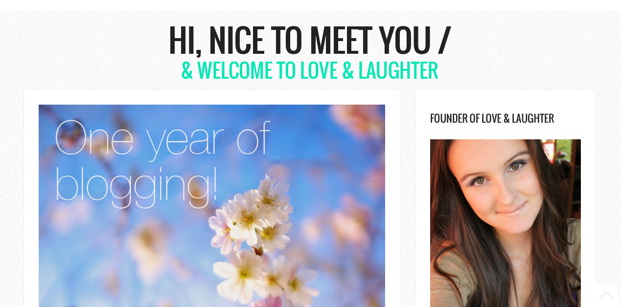621x307 pixels.
Task: Open the 'One year of blogging!' post image
Action: pos(212,206)
